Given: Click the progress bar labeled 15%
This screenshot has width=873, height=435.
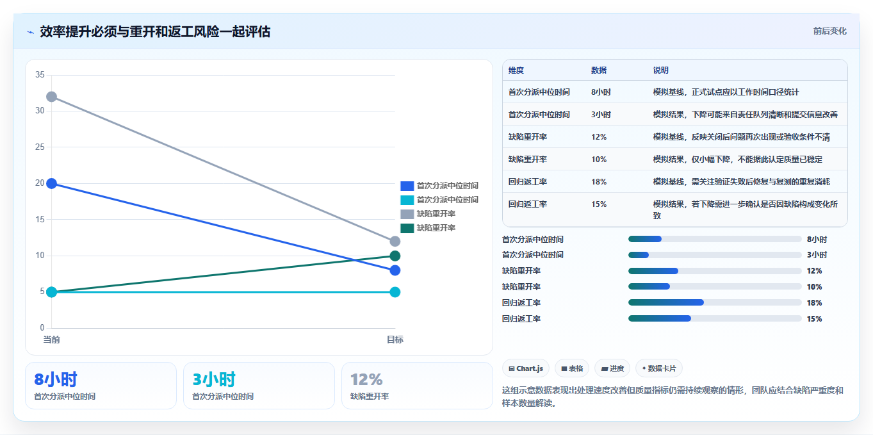Looking at the screenshot, I should [715, 318].
